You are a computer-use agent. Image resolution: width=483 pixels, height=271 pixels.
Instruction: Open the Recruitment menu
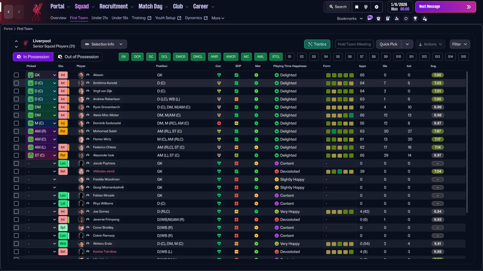click(x=117, y=6)
